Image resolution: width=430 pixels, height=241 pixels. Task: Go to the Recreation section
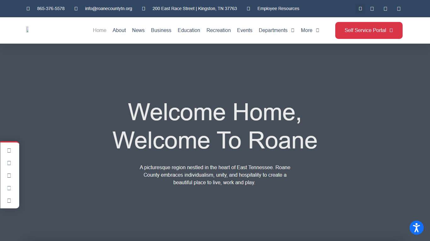point(218,30)
